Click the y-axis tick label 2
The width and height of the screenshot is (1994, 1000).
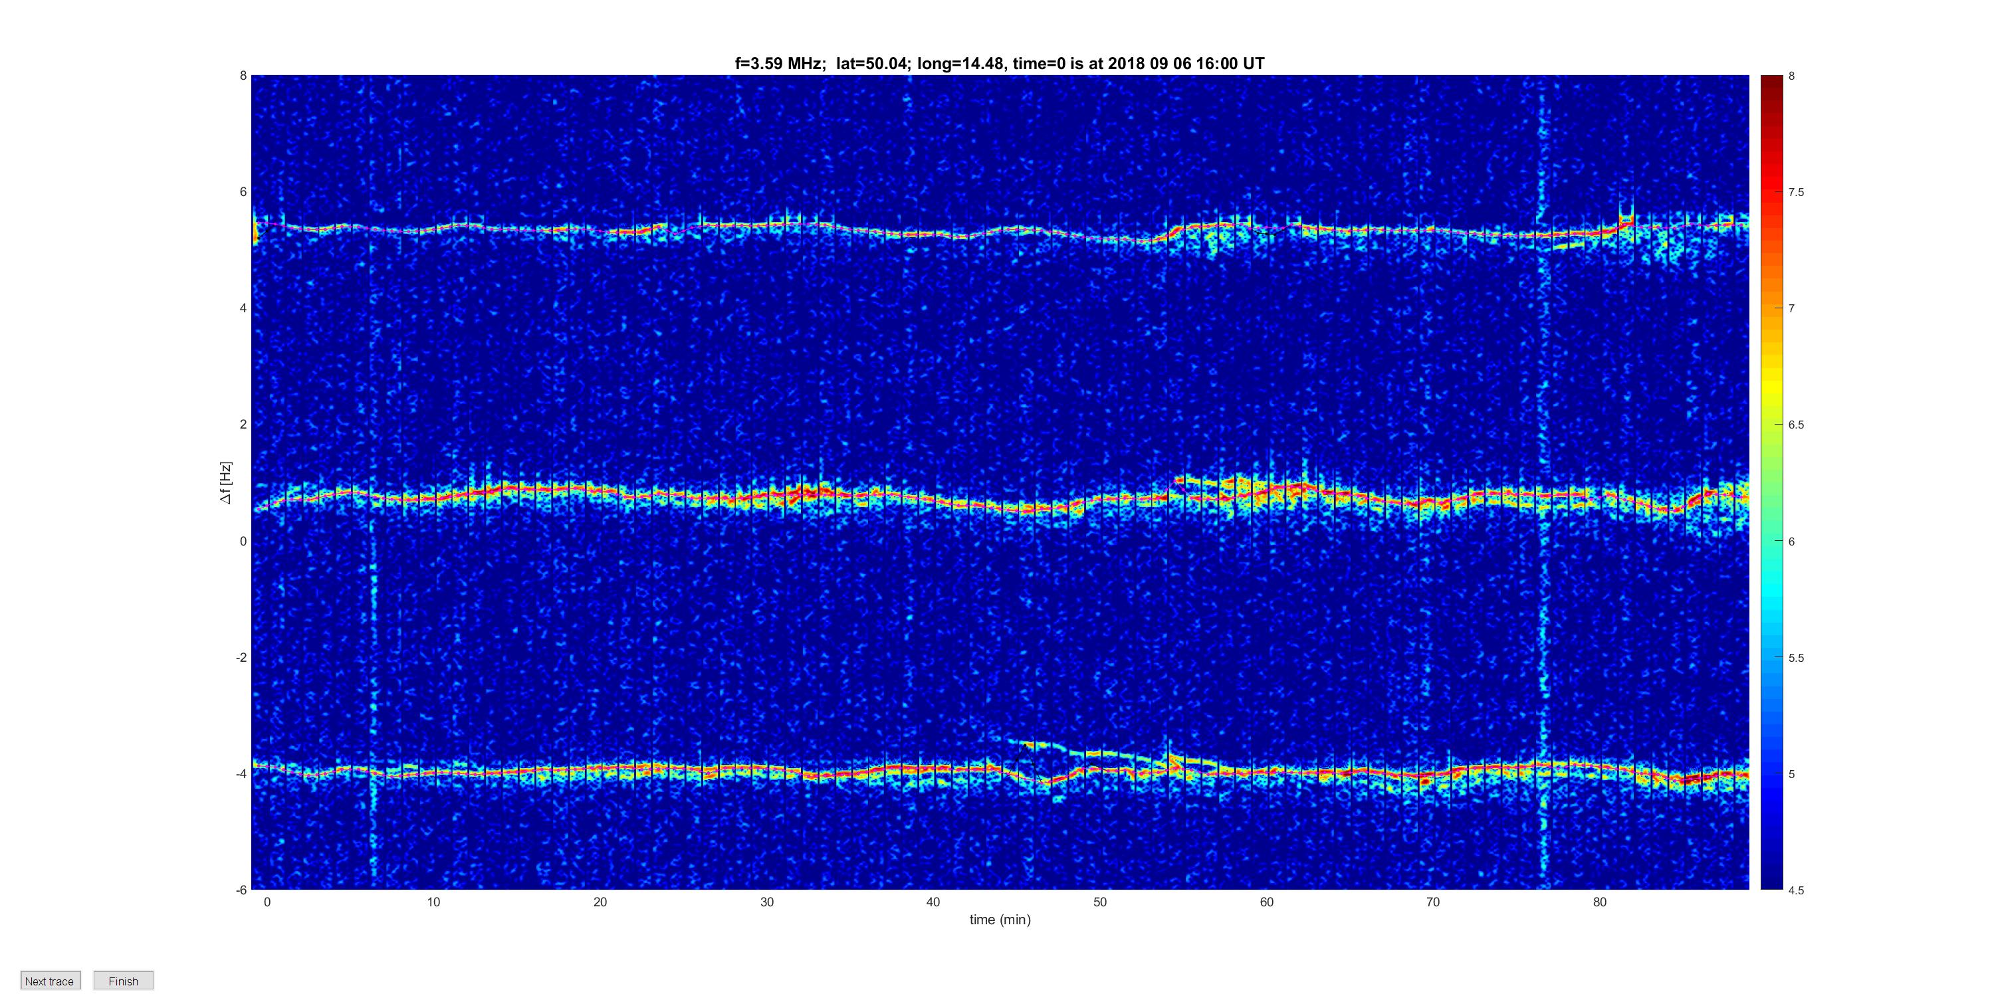243,424
